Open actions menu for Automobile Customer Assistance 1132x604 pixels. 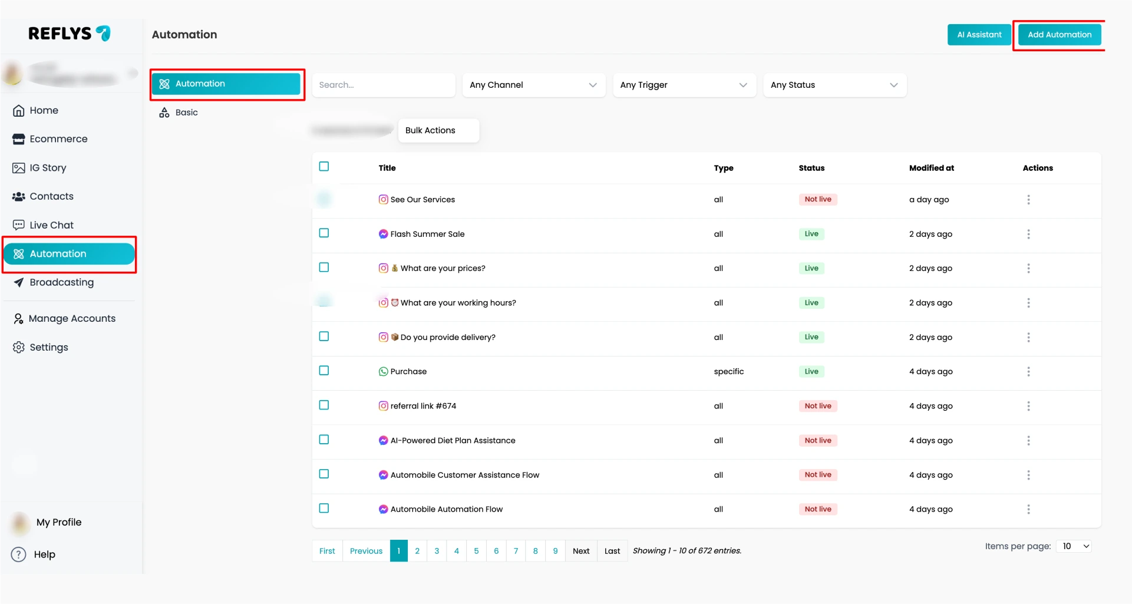pos(1028,475)
